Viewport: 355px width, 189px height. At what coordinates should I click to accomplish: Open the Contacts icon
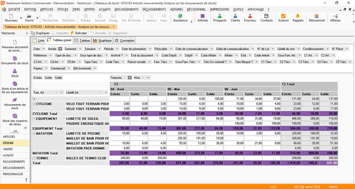(266, 16)
